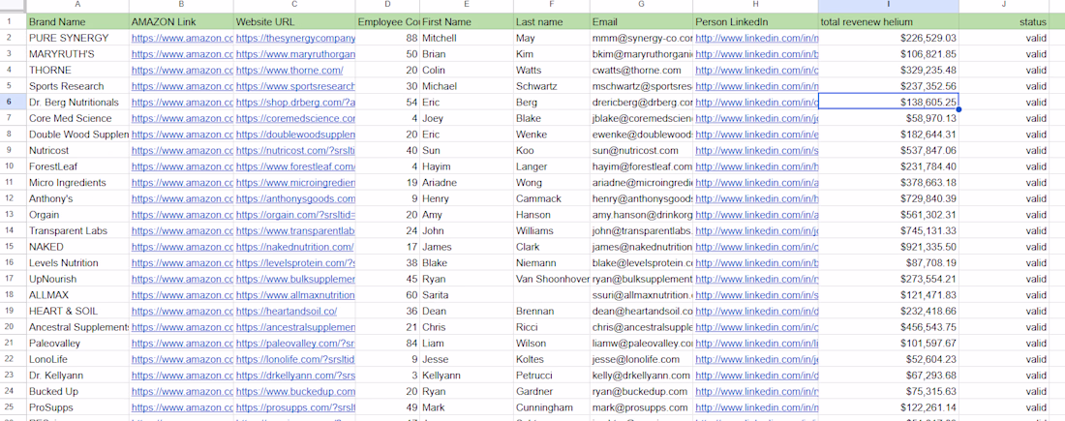Select the email ryan@buckedup.com cell
Viewport: 1065px width, 421px height.
[x=641, y=392]
